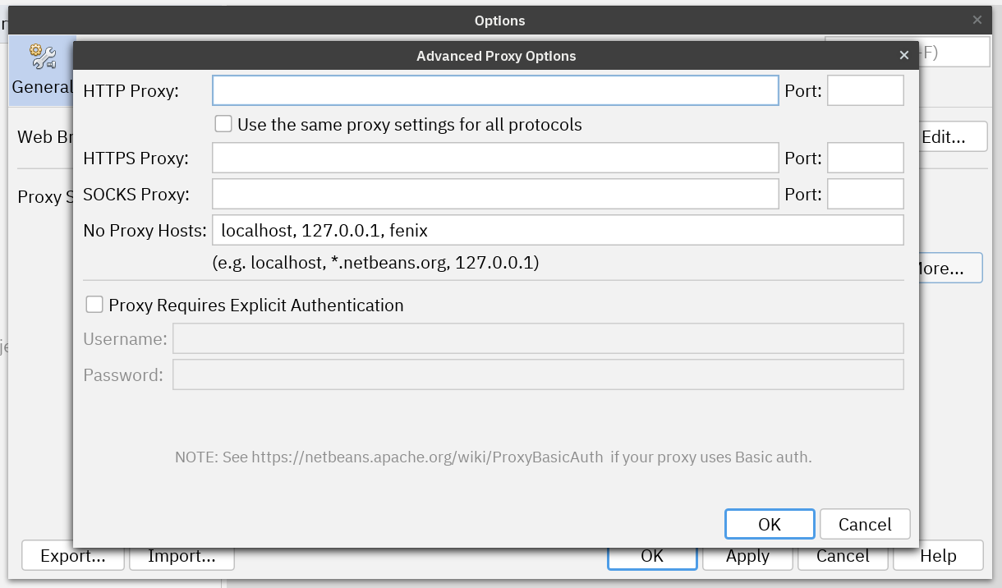Image resolution: width=1002 pixels, height=588 pixels.
Task: Click the disabled Password field
Action: coord(538,374)
